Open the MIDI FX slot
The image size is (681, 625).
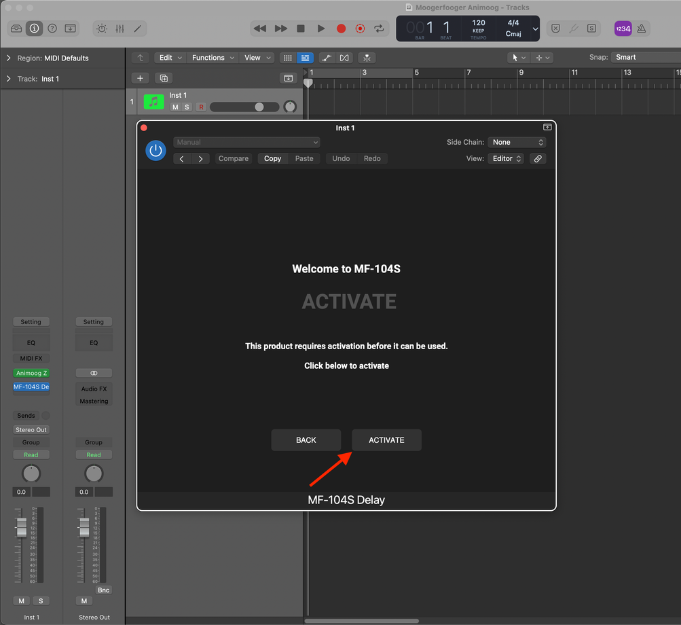[31, 358]
